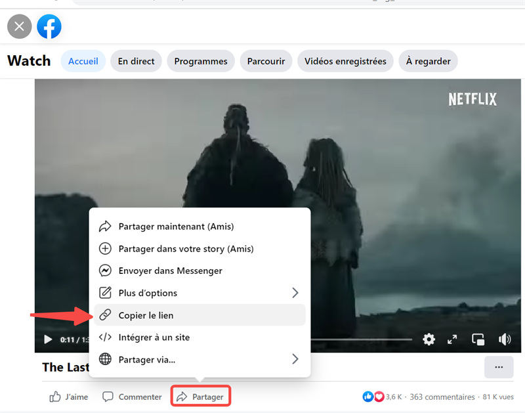Image resolution: width=525 pixels, height=413 pixels.
Task: Select the Accueil tab
Action: [83, 61]
